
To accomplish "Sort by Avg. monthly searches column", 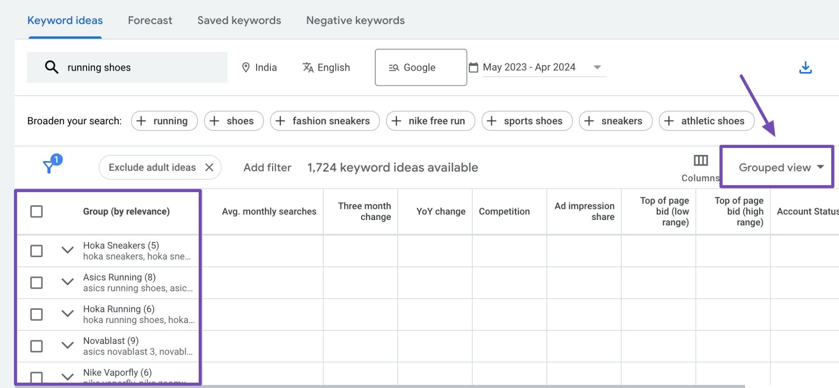I will click(x=269, y=211).
